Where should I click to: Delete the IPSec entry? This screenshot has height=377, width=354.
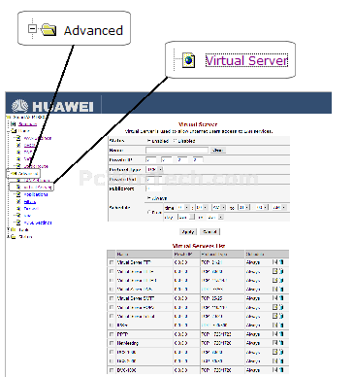click(281, 325)
